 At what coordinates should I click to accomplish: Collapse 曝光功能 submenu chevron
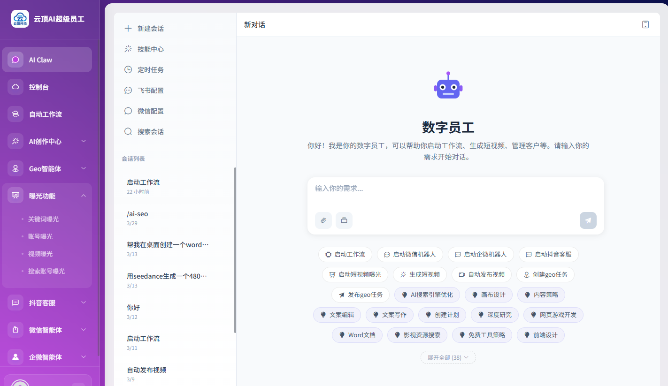[84, 196]
